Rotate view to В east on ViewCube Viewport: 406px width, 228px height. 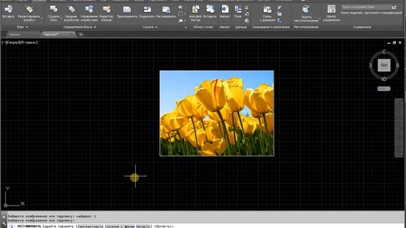click(398, 65)
